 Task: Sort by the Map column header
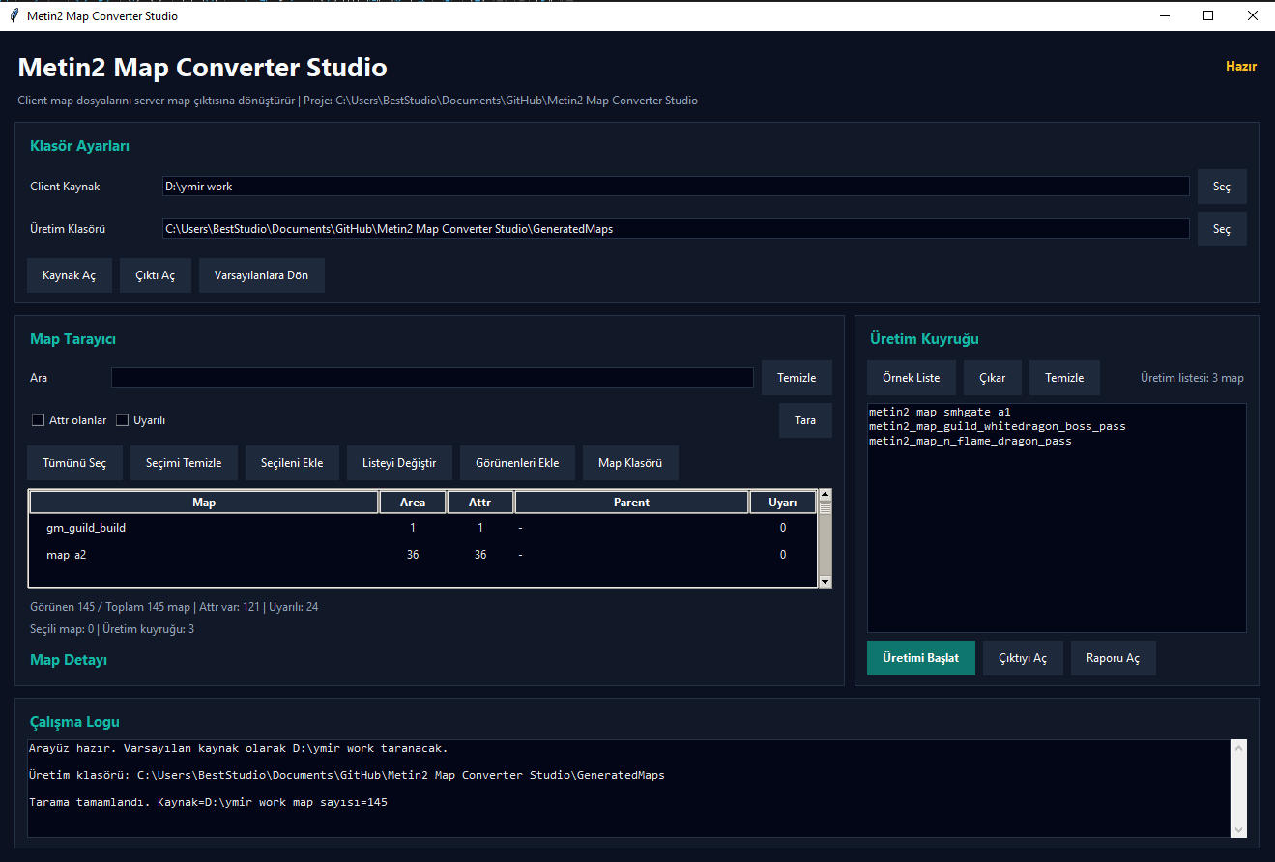204,503
